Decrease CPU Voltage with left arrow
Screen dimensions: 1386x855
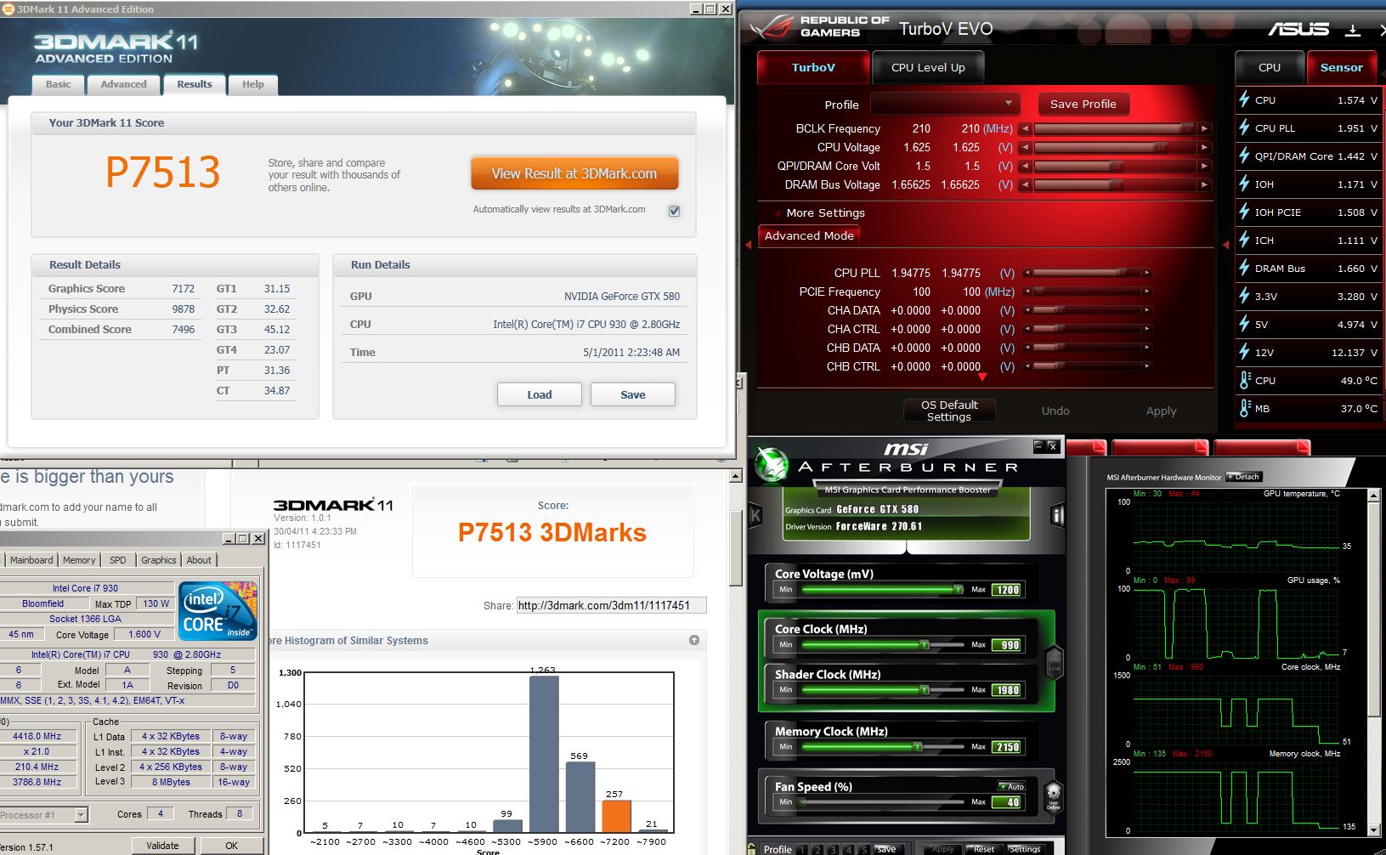(1026, 147)
